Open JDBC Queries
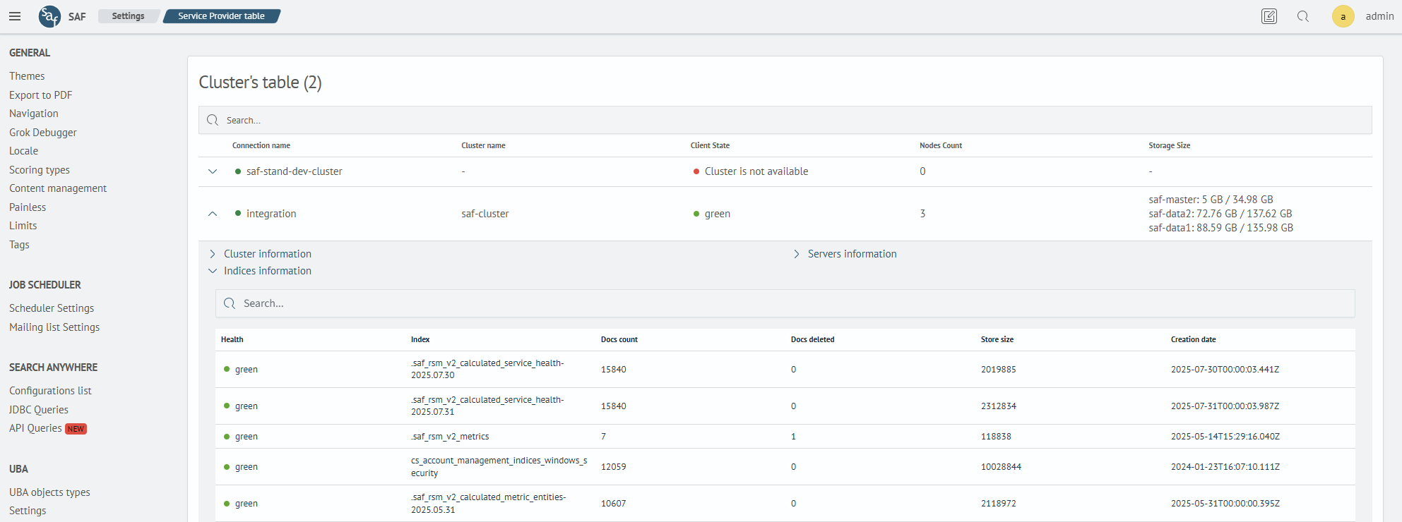Viewport: 1402px width, 522px height. 39,410
